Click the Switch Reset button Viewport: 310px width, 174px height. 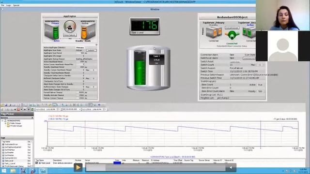tap(235, 62)
